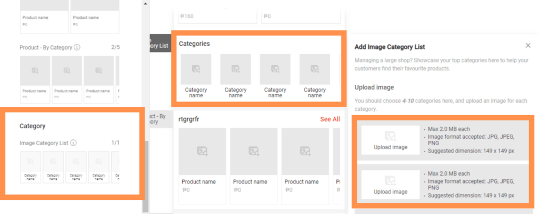Select second category image placeholder under Categories
This screenshot has height=214, width=539.
pos(235,69)
